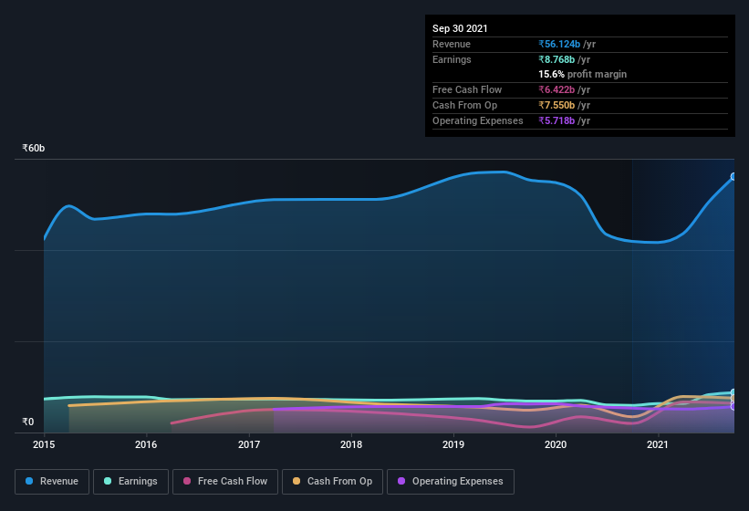Click the ₹60b y-axis label
749x511 pixels.
click(34, 148)
